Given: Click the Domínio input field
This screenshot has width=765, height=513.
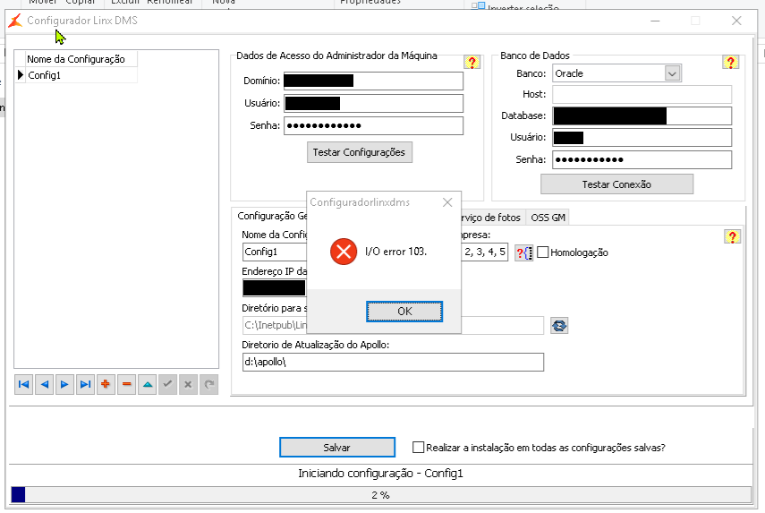Looking at the screenshot, I should click(373, 81).
